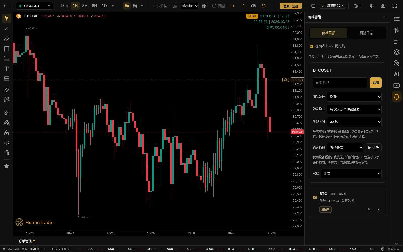Image resolution: width=403 pixels, height=252 pixels.
Task: Open the video tutorial icon in sidebar
Action: (x=397, y=85)
